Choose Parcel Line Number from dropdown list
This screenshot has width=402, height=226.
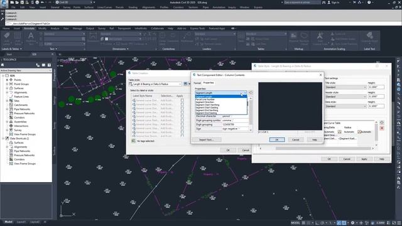[x=205, y=99]
